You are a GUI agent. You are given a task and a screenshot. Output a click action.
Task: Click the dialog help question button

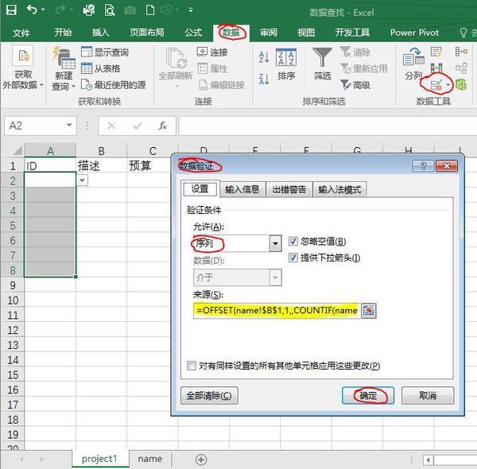pyautogui.click(x=423, y=166)
